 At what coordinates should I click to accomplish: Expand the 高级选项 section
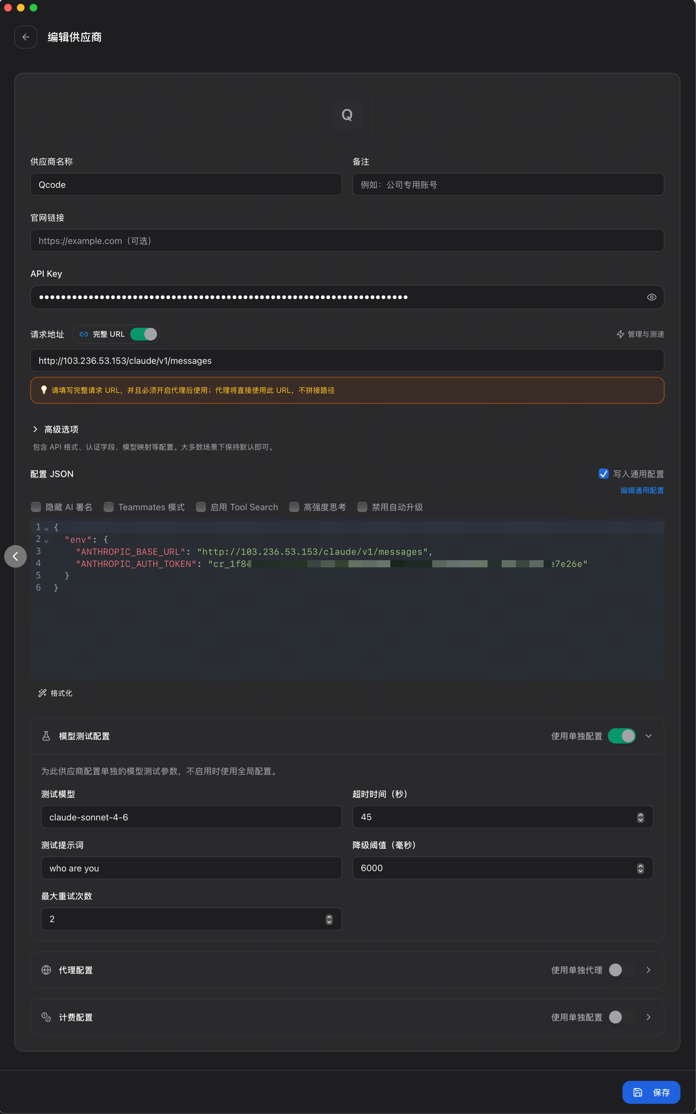35,429
